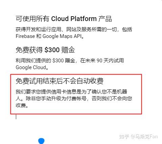Screen dimensions: 162x144
Task: Click 利用我们提供的 at the paragraph start
Action: pyautogui.click(x=33, y=61)
